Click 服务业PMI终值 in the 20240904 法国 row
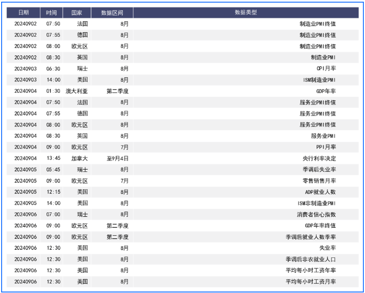365x293 pixels. coord(318,102)
